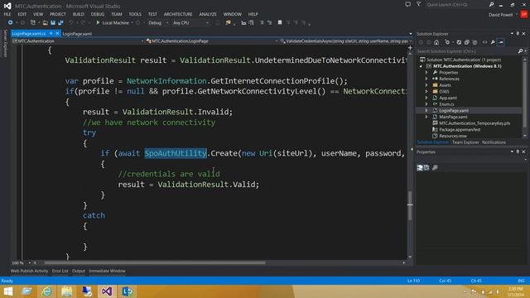Select MTC.Authentication_TemporaryKey.pfx file

(x=475, y=123)
